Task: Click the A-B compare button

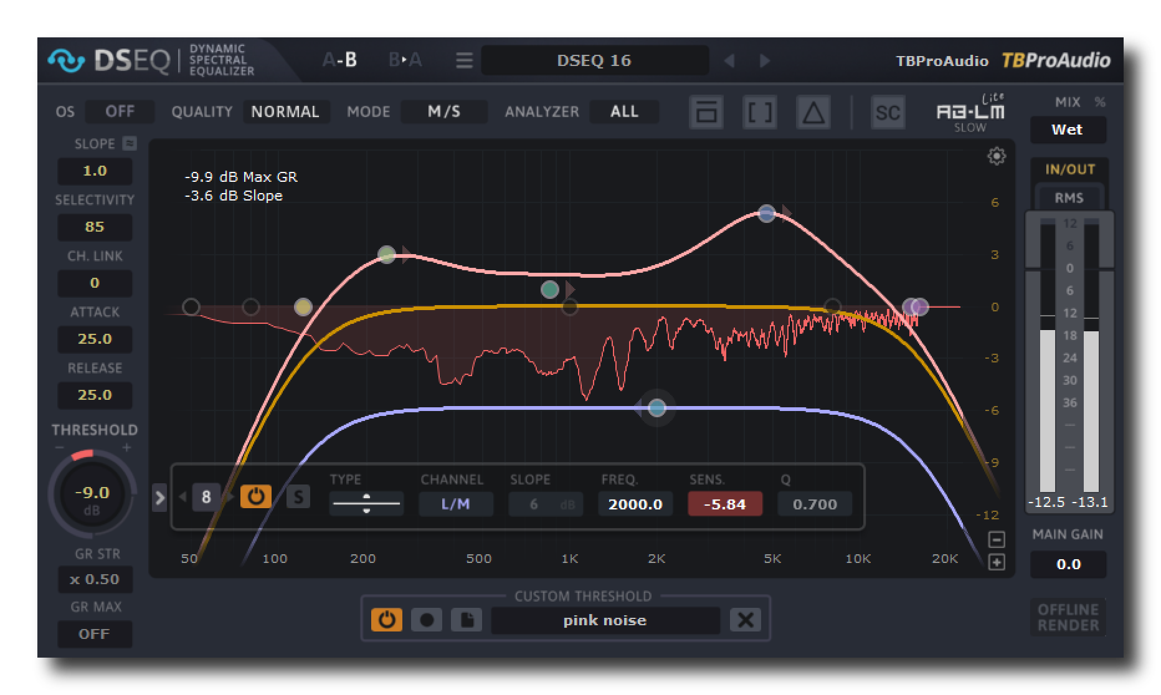Action: 340,60
